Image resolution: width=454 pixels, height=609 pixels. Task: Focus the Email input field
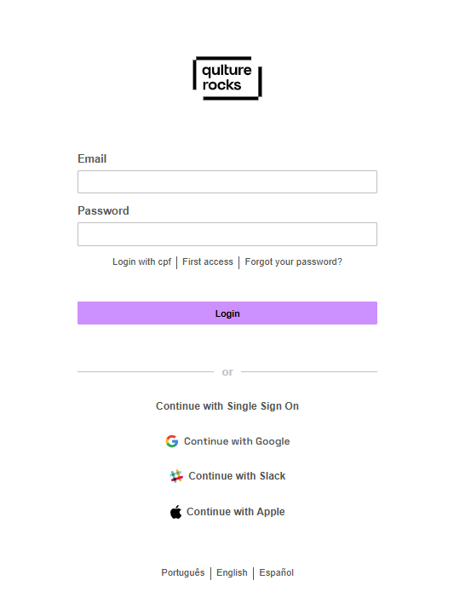click(227, 181)
